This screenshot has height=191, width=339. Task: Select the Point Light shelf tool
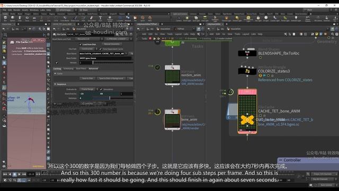(187, 19)
